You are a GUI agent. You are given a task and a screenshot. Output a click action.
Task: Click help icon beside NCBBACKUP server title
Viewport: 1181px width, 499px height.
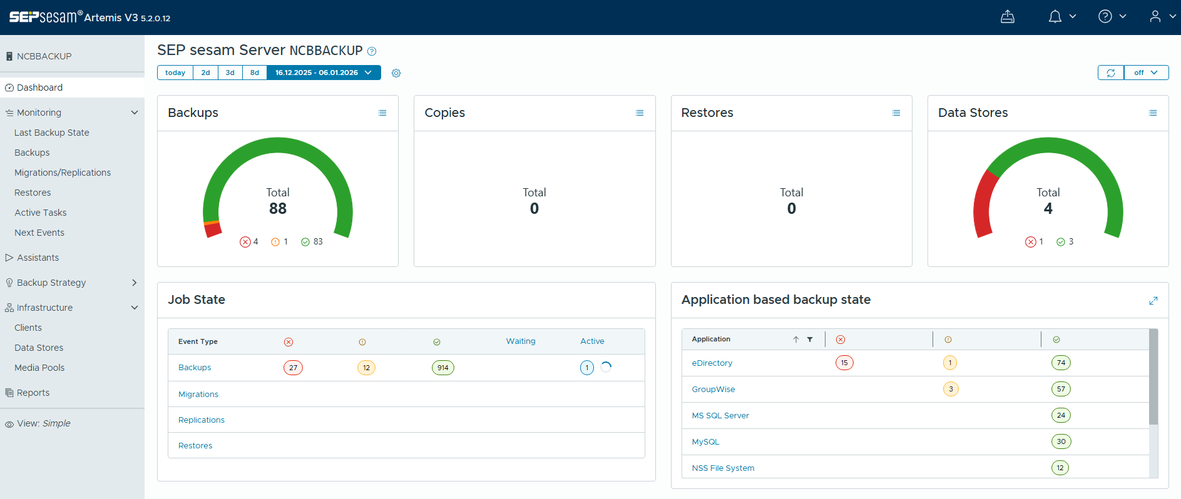click(x=372, y=51)
